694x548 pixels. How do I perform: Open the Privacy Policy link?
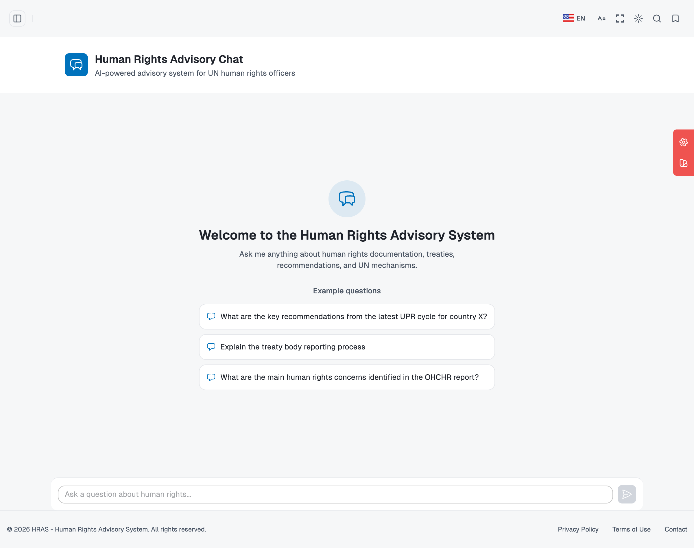click(578, 530)
